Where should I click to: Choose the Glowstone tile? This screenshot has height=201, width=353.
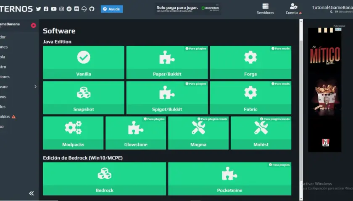[x=136, y=133]
